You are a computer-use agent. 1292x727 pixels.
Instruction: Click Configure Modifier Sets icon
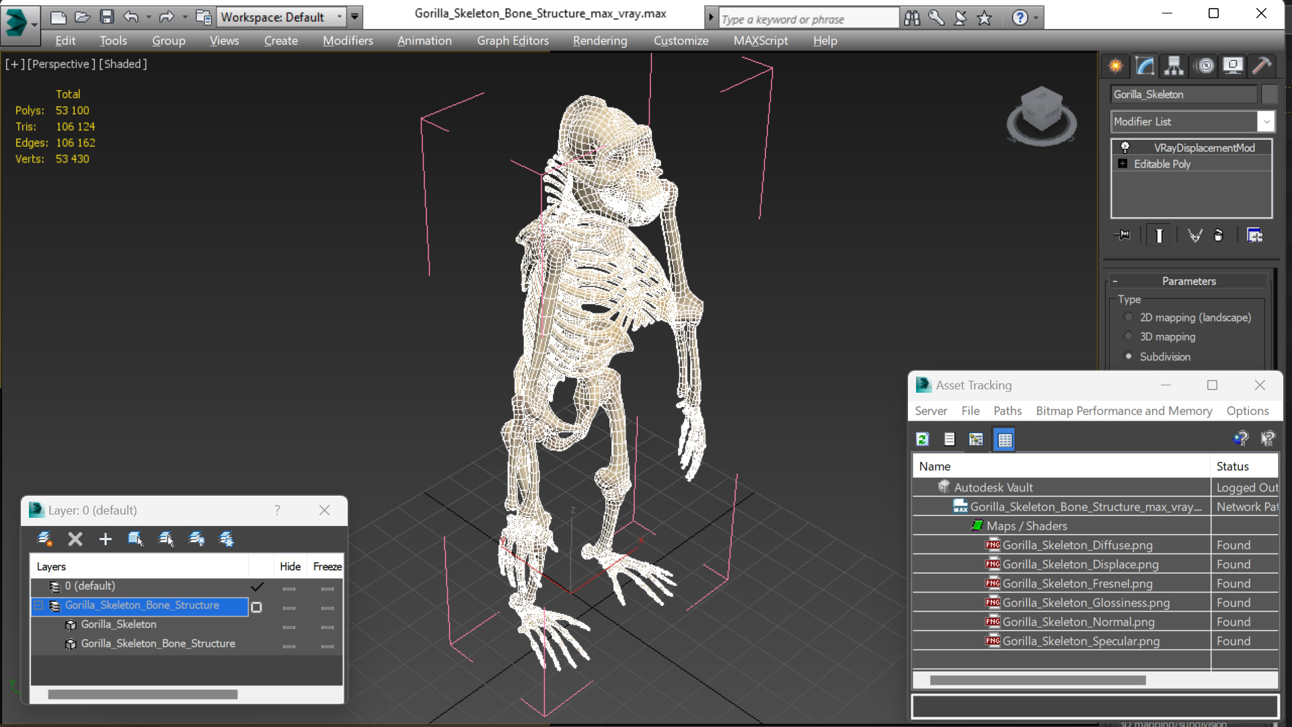tap(1255, 235)
